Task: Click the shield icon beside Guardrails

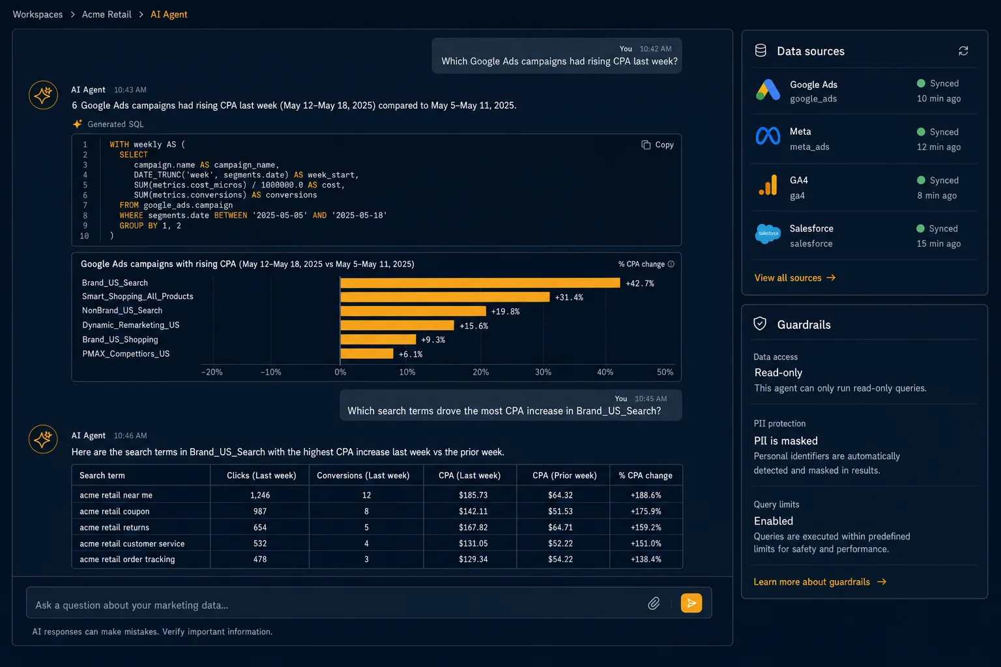Action: coord(760,324)
